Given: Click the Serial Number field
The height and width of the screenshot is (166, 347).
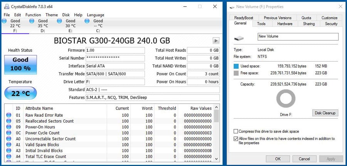Looking at the screenshot, I should 115,58.
